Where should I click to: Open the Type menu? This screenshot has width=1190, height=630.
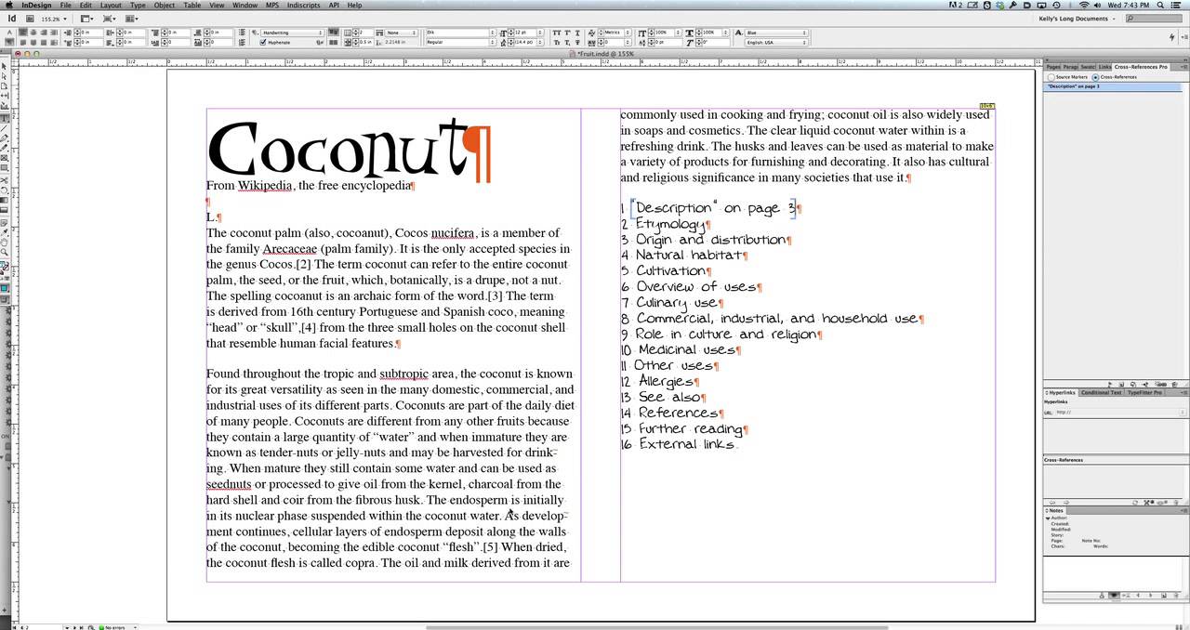coord(138,5)
